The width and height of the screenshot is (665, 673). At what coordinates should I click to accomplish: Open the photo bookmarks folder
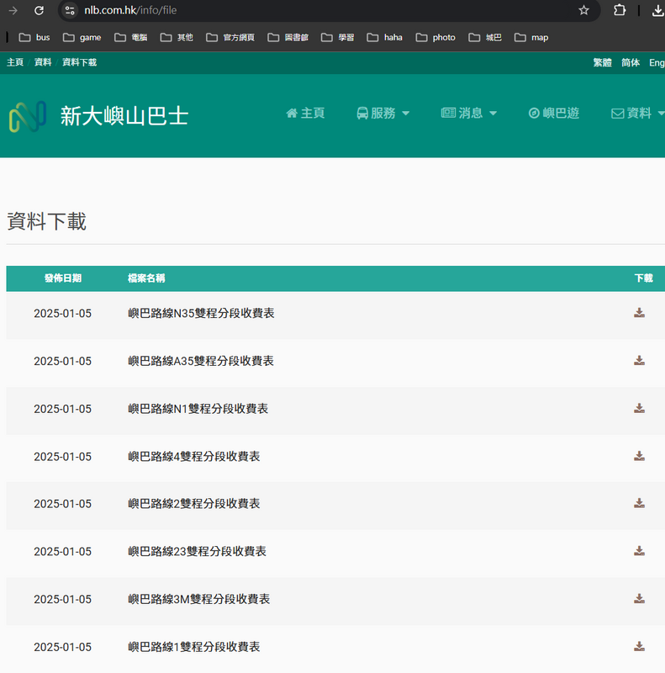435,37
